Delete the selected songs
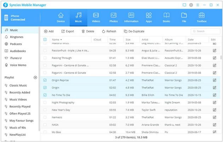 click(88, 31)
